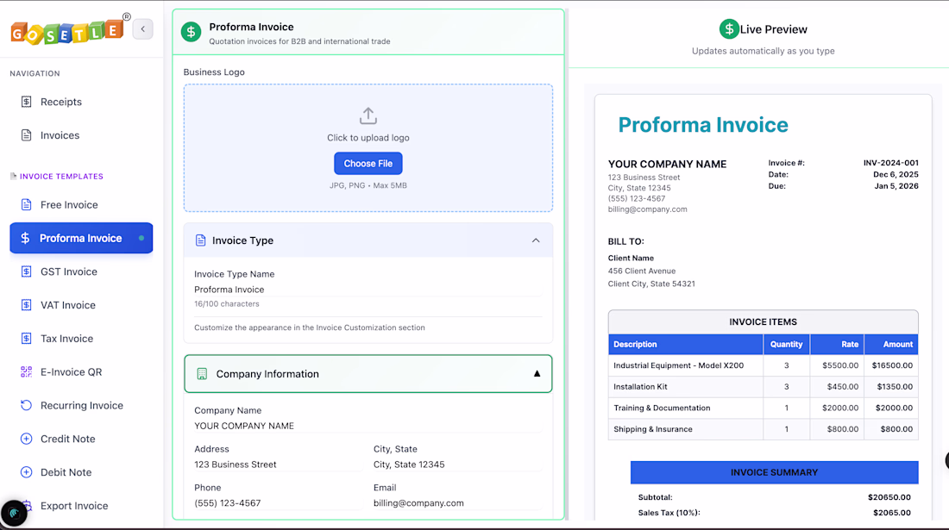Image resolution: width=949 pixels, height=530 pixels.
Task: Collapse the Company Information section
Action: click(537, 374)
